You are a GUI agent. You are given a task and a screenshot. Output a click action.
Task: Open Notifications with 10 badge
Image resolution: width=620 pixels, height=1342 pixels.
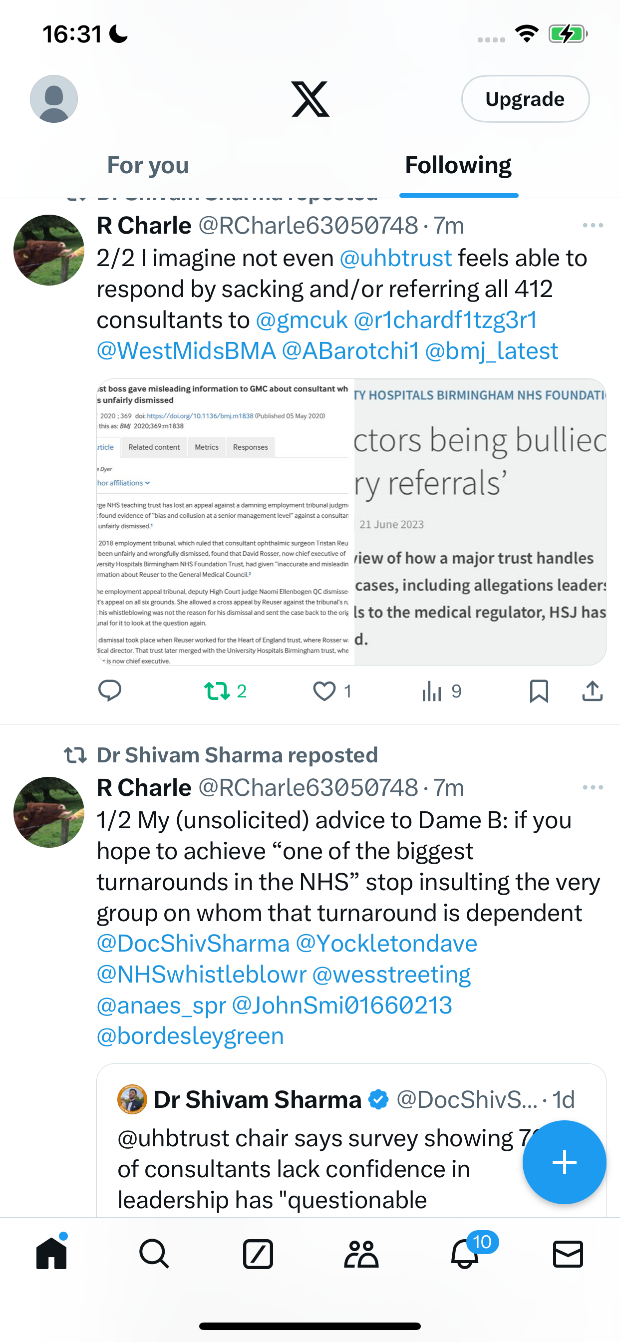pos(465,1254)
